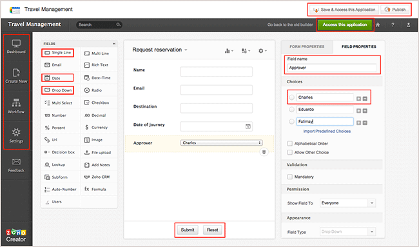Image resolution: width=419 pixels, height=247 pixels.
Task: Open the Approver dropdown showing Charles
Action: (222, 143)
